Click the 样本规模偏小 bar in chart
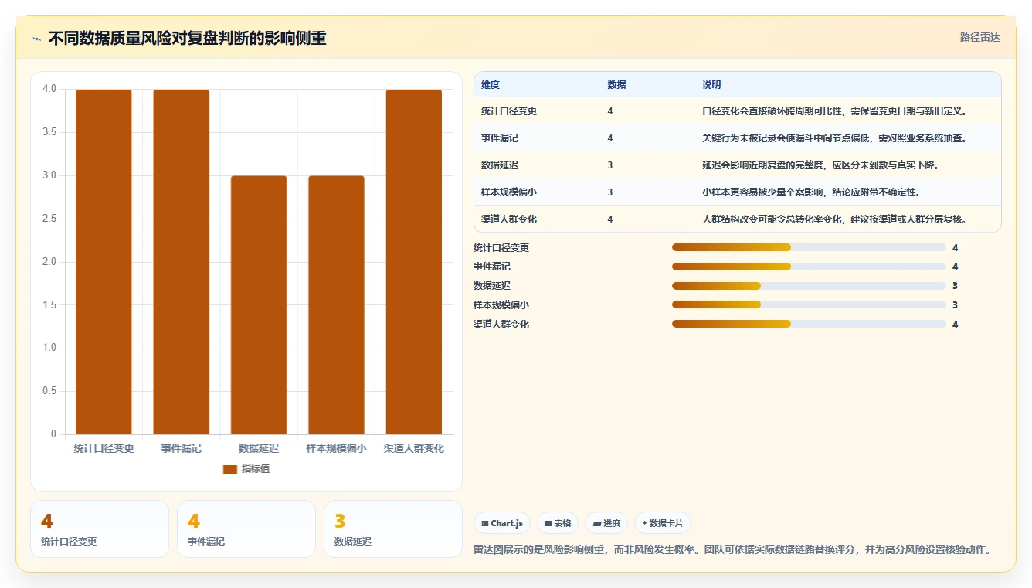The width and height of the screenshot is (1032, 588). tap(336, 305)
